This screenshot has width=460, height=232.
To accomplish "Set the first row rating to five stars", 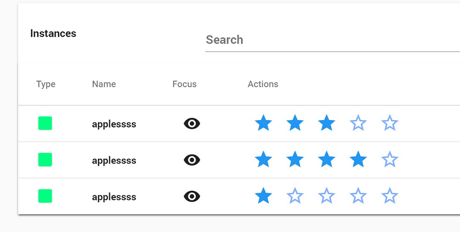I will pos(390,123).
